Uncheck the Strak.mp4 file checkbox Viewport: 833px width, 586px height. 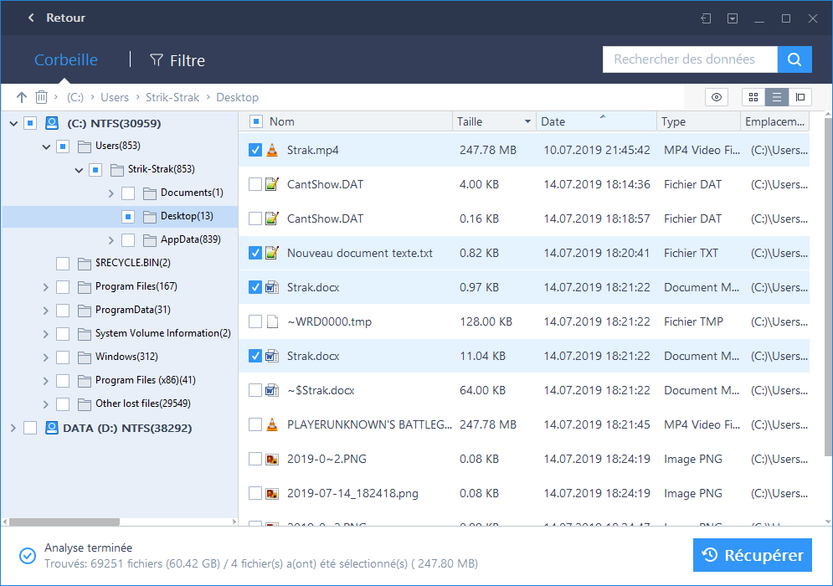point(256,151)
